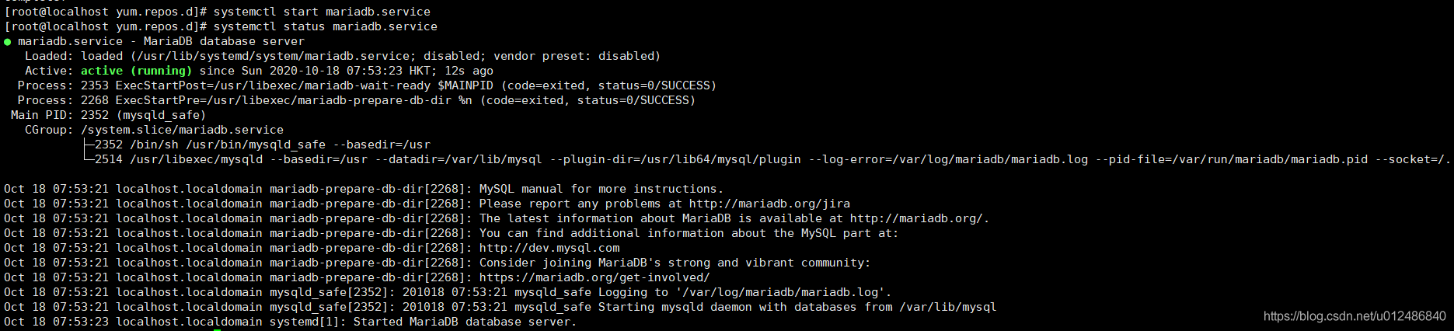The image size is (1454, 331).
Task: Click the green "active (running)" status text
Action: 136,71
